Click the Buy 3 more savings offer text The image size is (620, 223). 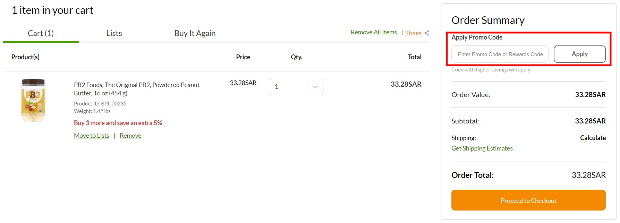pos(118,123)
